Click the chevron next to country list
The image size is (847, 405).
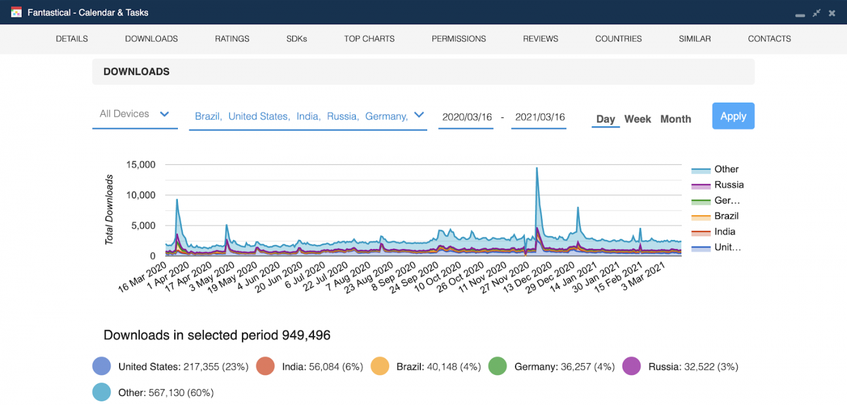(x=419, y=115)
